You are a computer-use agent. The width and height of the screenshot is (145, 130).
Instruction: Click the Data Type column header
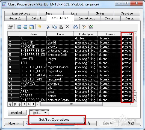[x=85, y=34]
